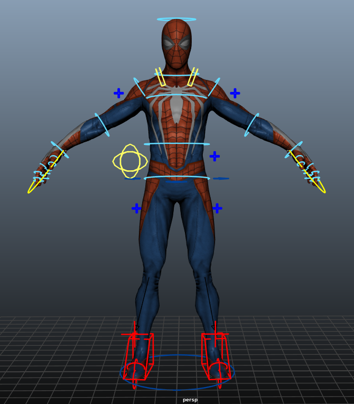Select the cyan chest ring across the spider emblem
Viewport: 354px width, 404px height.
[x=176, y=96]
